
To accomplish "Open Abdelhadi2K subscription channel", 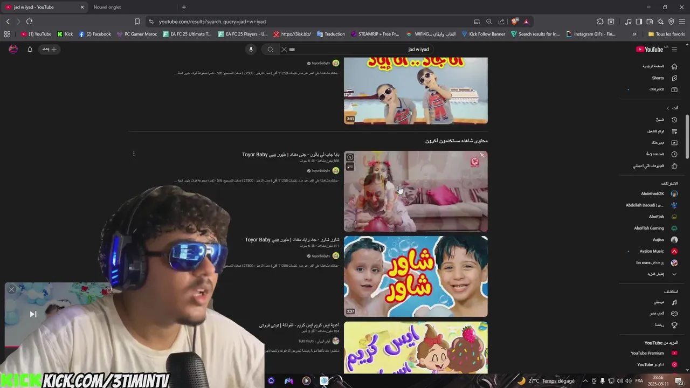I will click(659, 193).
